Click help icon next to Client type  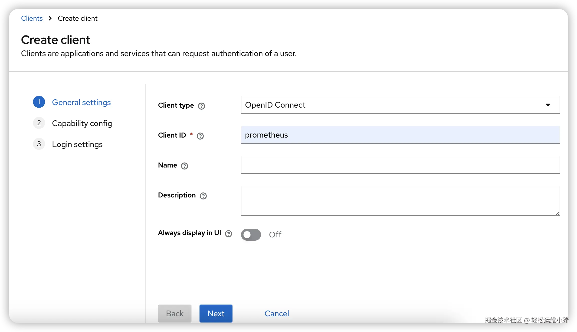tap(201, 106)
